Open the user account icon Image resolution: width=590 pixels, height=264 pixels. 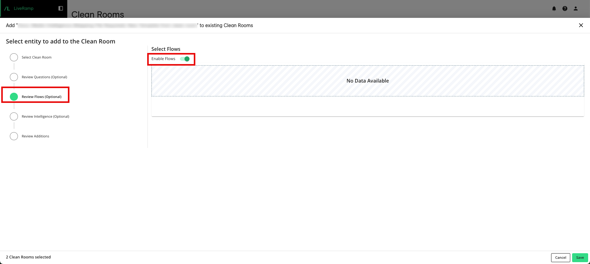(x=575, y=9)
